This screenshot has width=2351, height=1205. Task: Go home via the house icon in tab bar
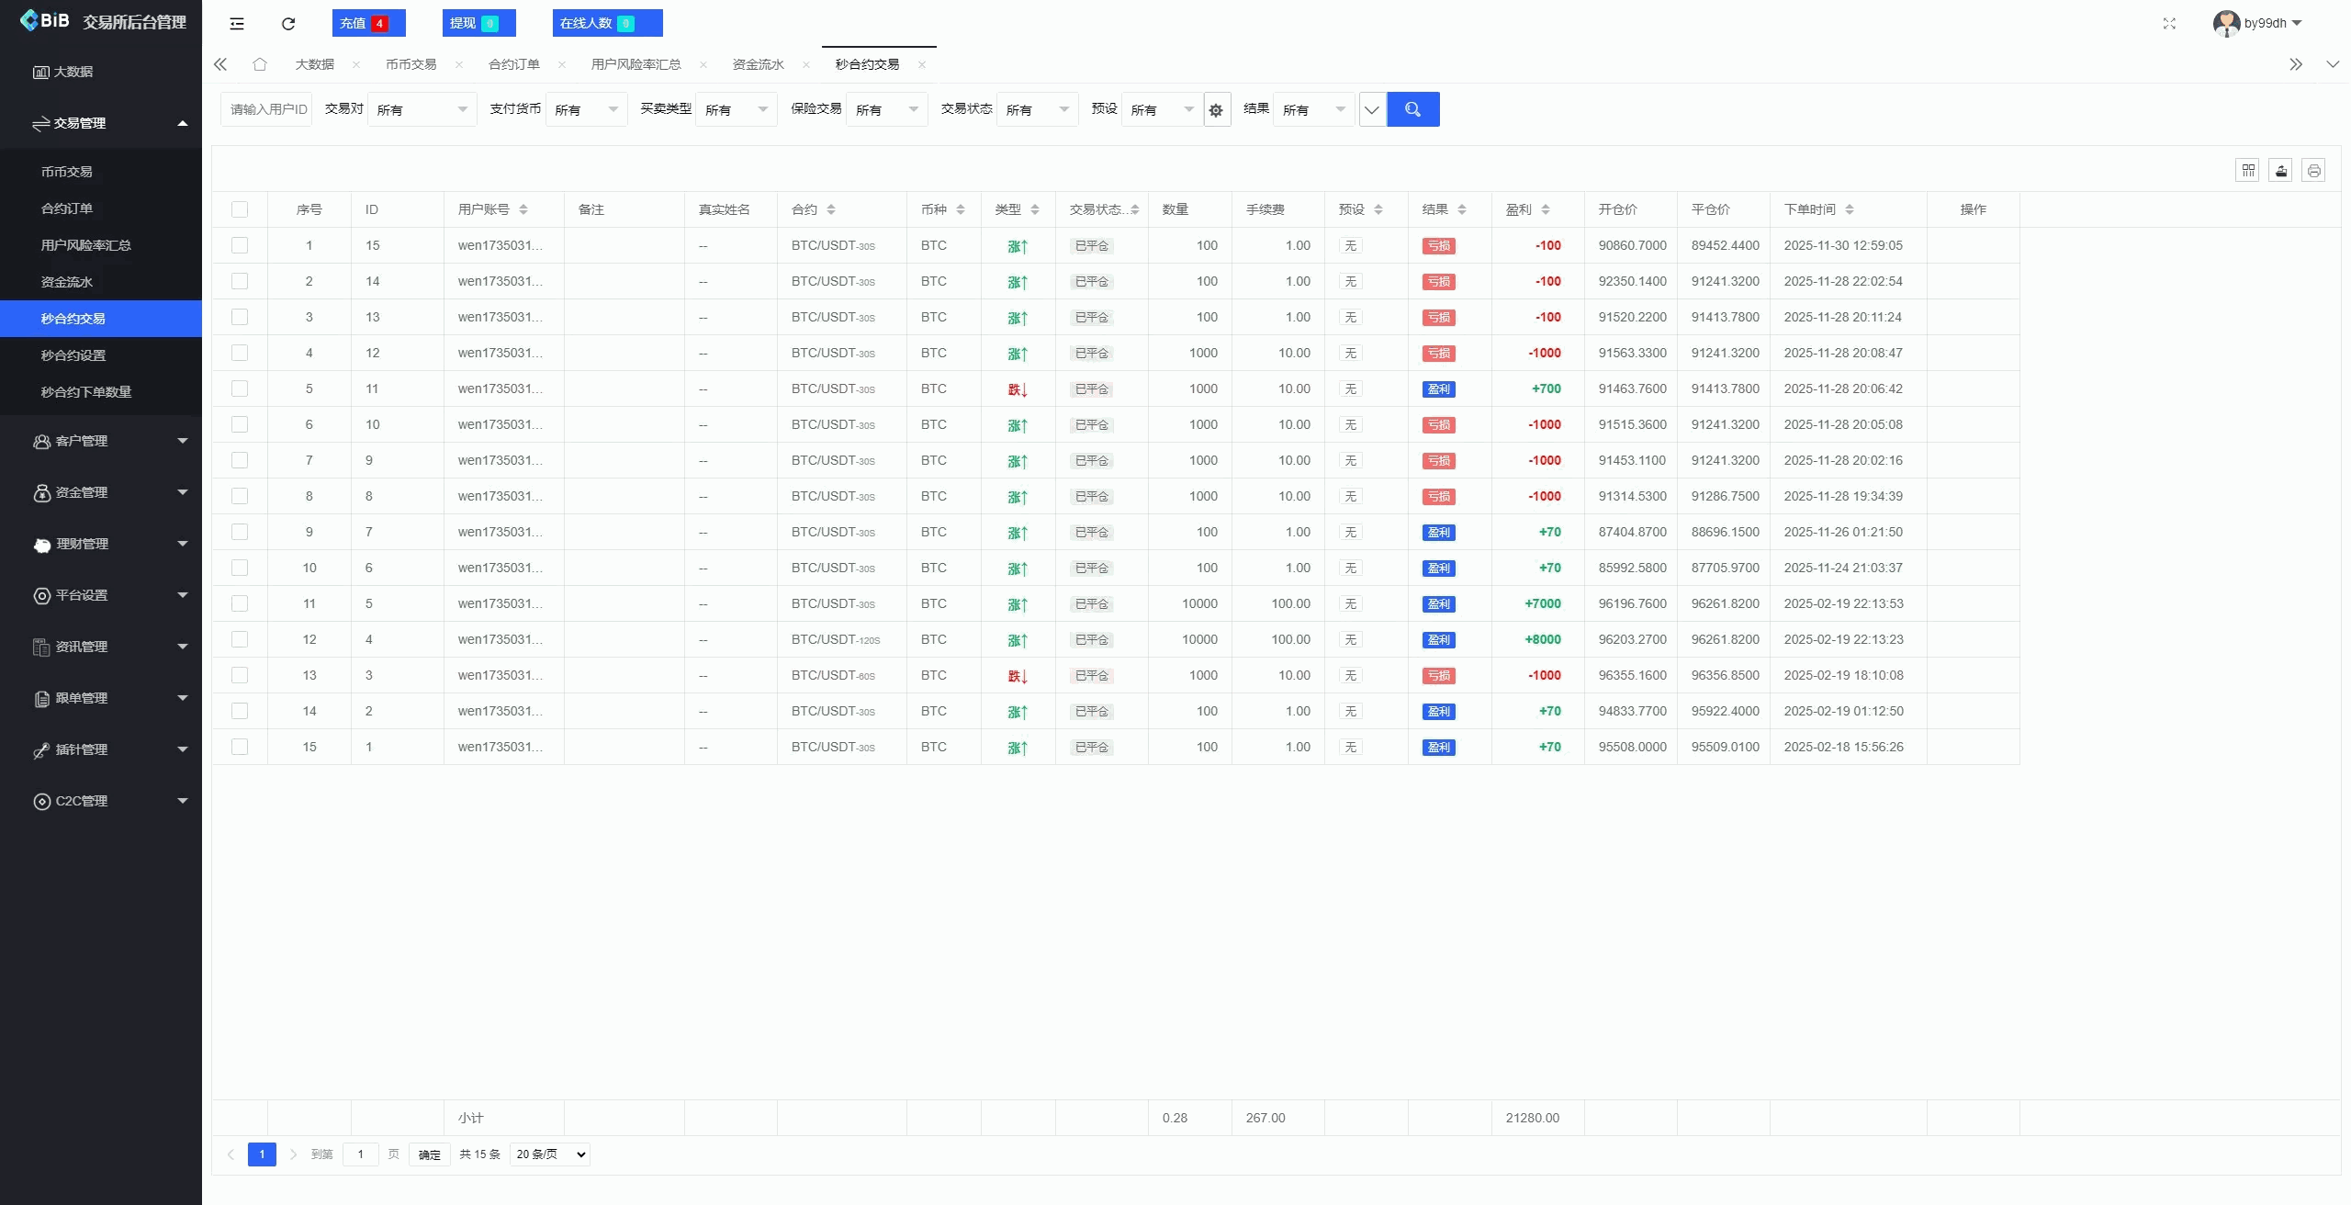point(261,64)
